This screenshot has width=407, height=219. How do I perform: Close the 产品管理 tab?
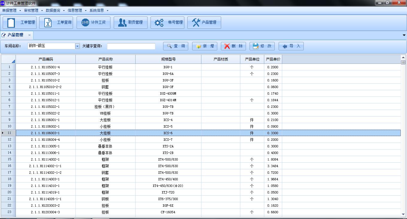pos(29,35)
